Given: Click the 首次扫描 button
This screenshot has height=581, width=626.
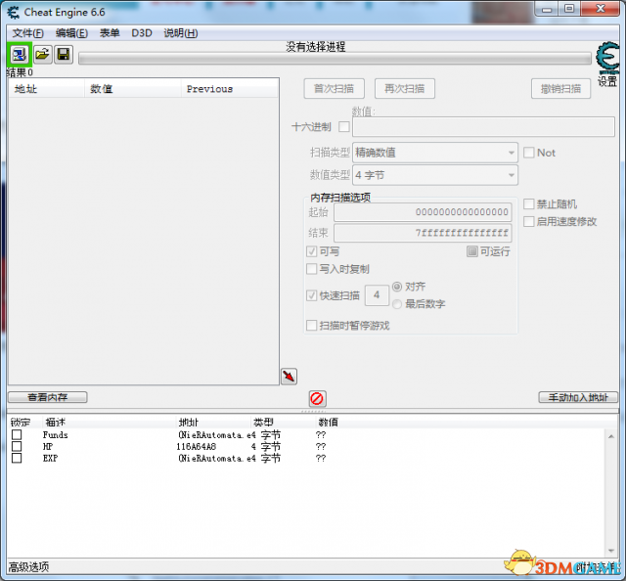Looking at the screenshot, I should pyautogui.click(x=335, y=89).
